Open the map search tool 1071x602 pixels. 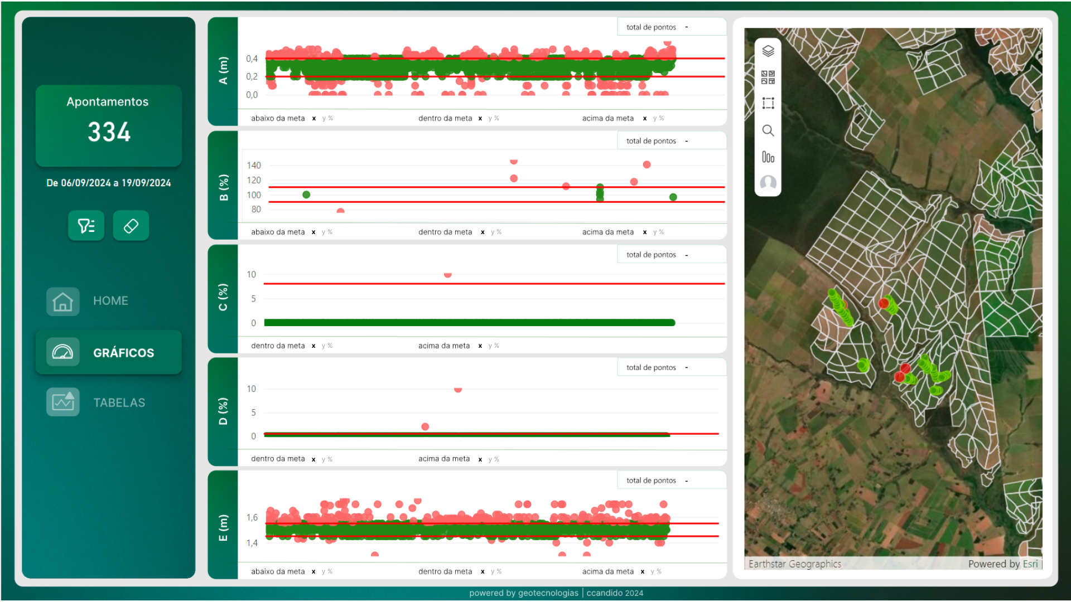(768, 130)
